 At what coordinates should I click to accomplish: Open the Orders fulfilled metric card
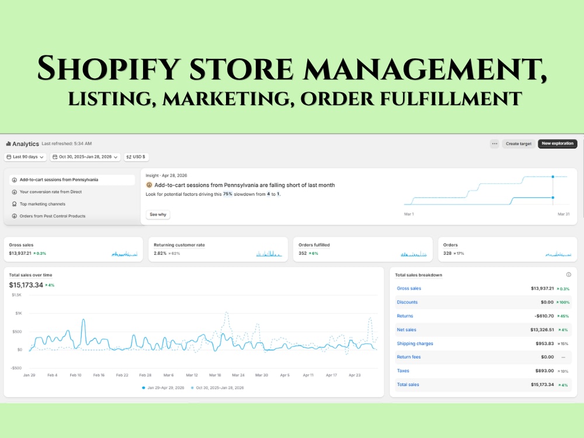tap(363, 249)
